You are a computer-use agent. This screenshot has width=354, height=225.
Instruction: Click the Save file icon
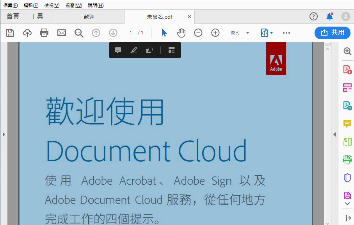pos(10,33)
